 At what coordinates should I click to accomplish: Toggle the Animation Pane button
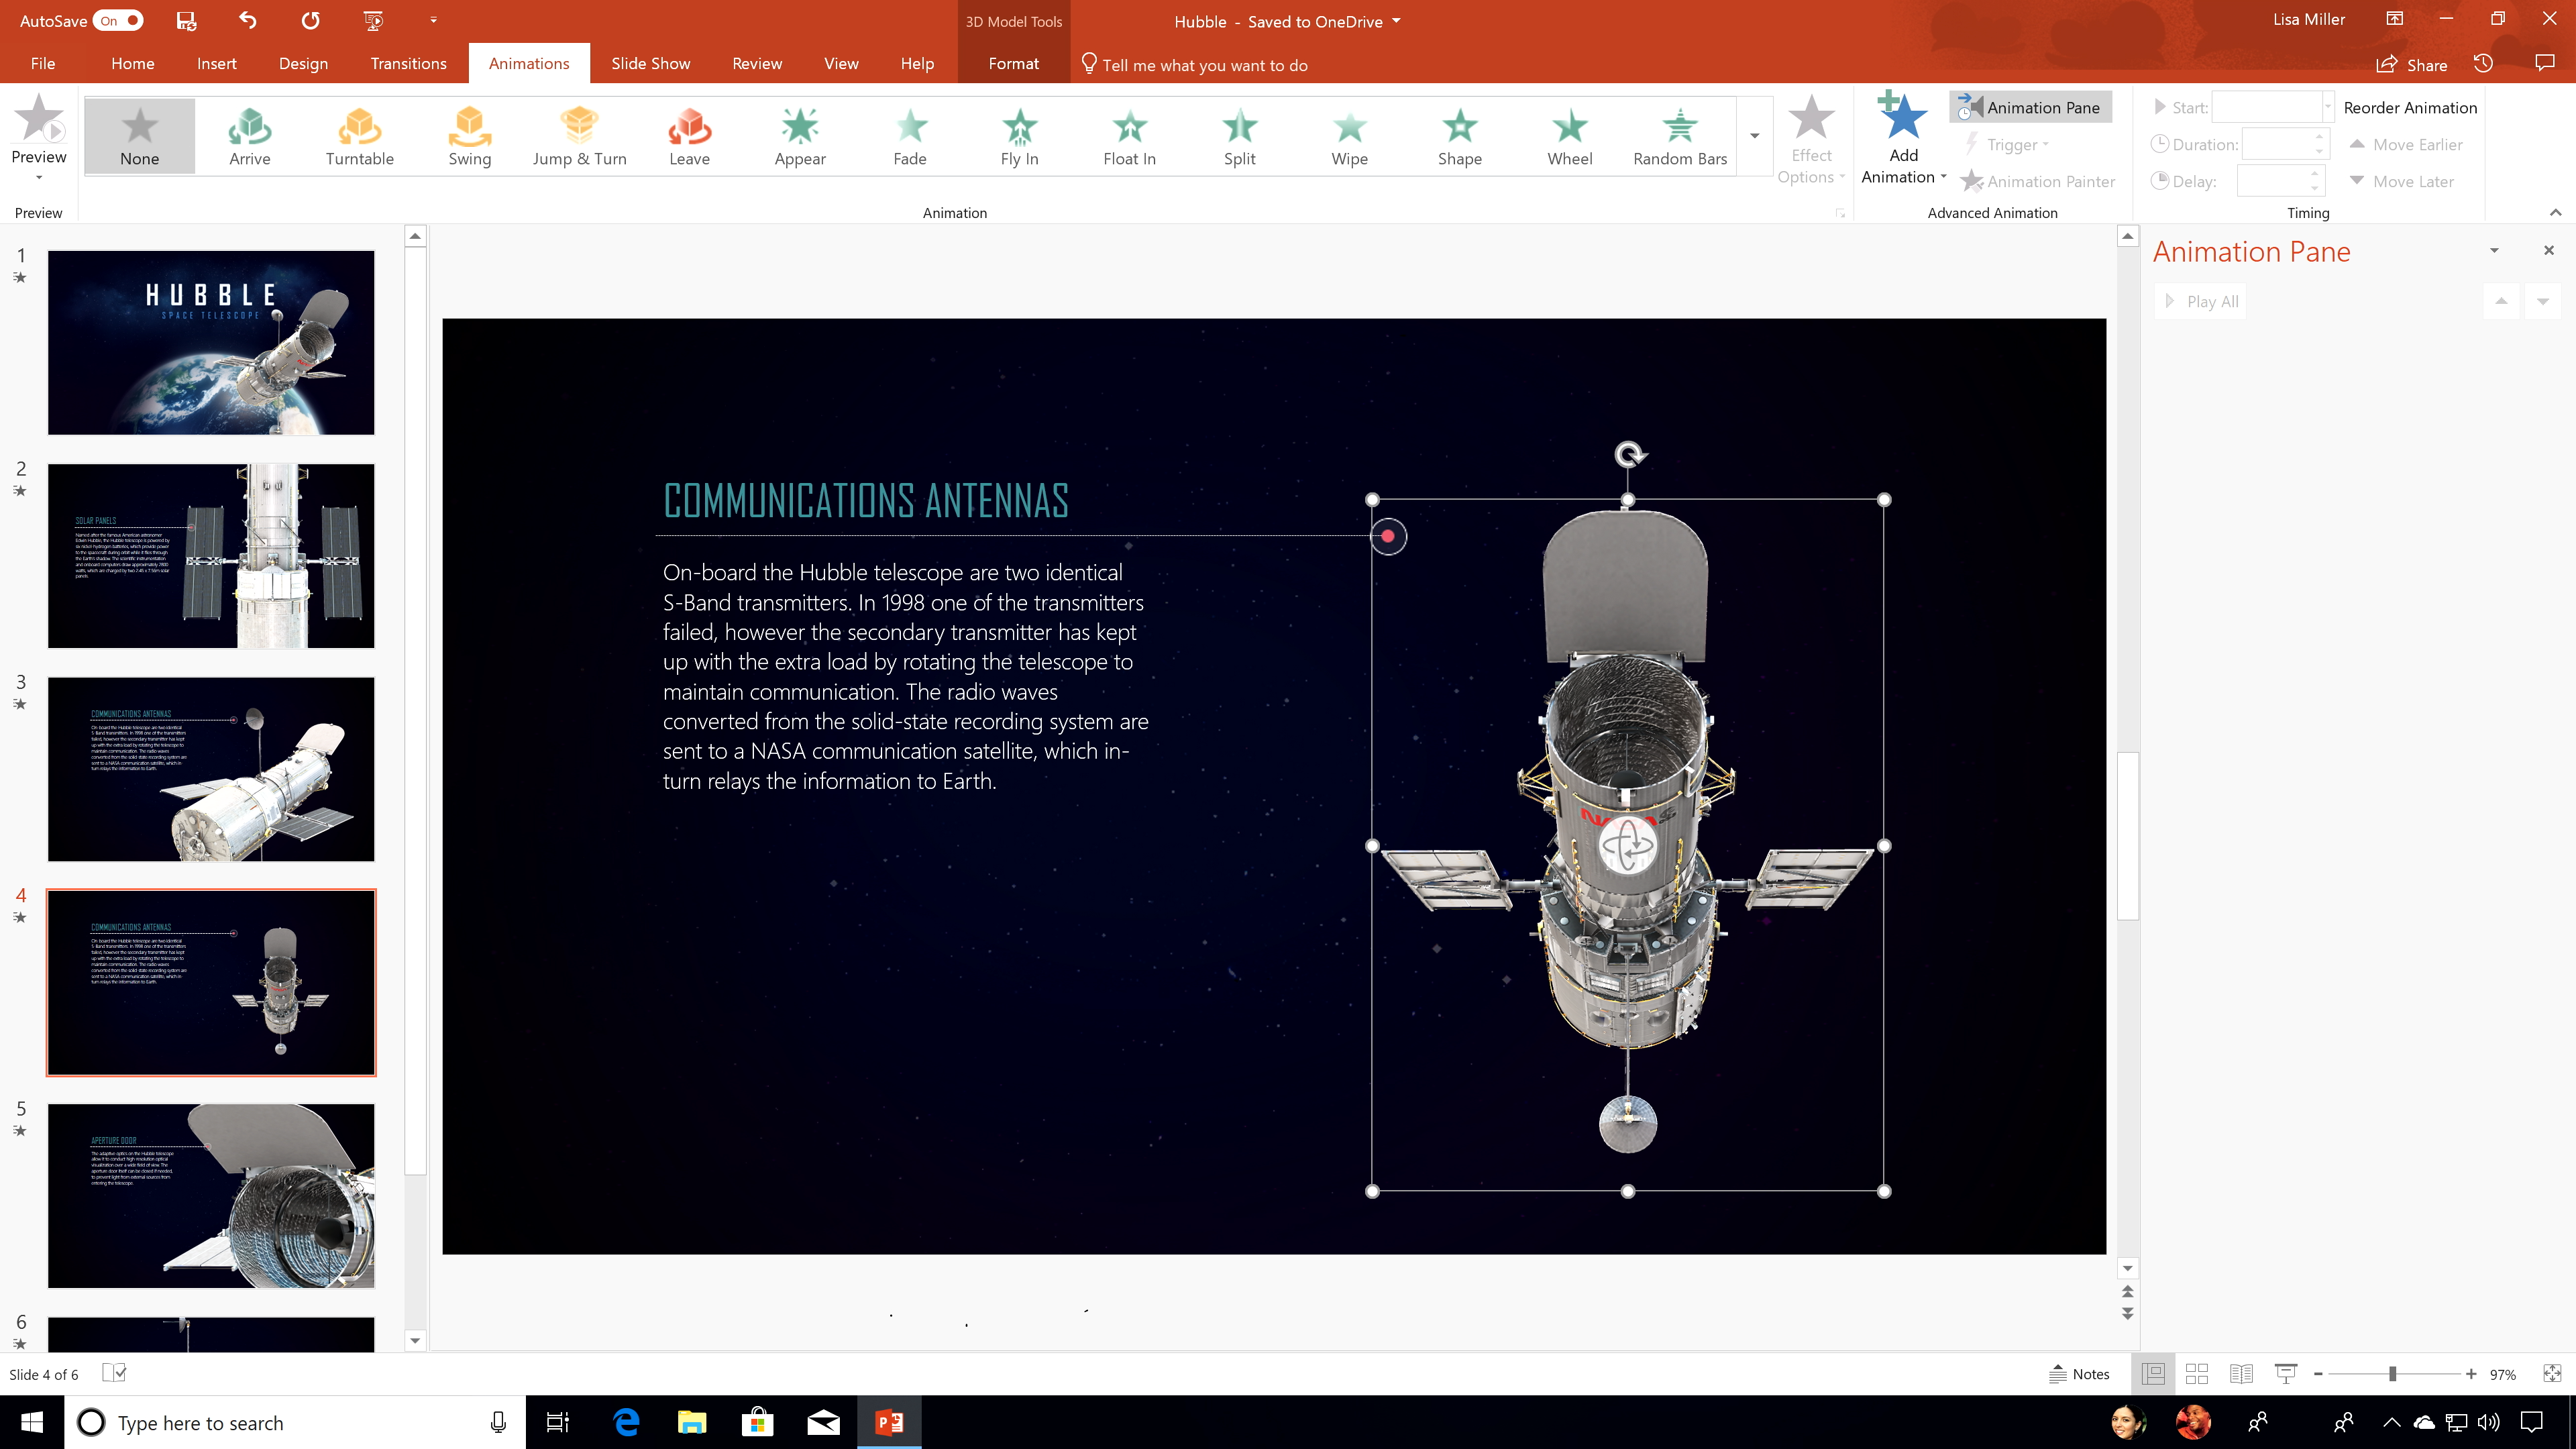click(2030, 107)
